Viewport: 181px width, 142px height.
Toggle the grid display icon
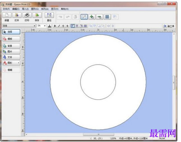tap(107, 17)
